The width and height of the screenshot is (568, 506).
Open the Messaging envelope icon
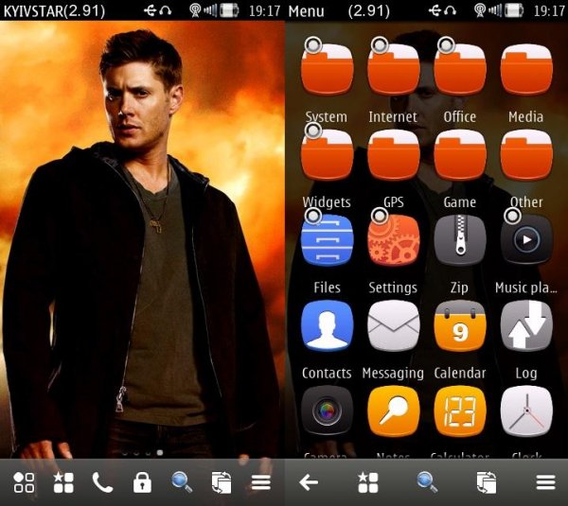[x=394, y=325]
